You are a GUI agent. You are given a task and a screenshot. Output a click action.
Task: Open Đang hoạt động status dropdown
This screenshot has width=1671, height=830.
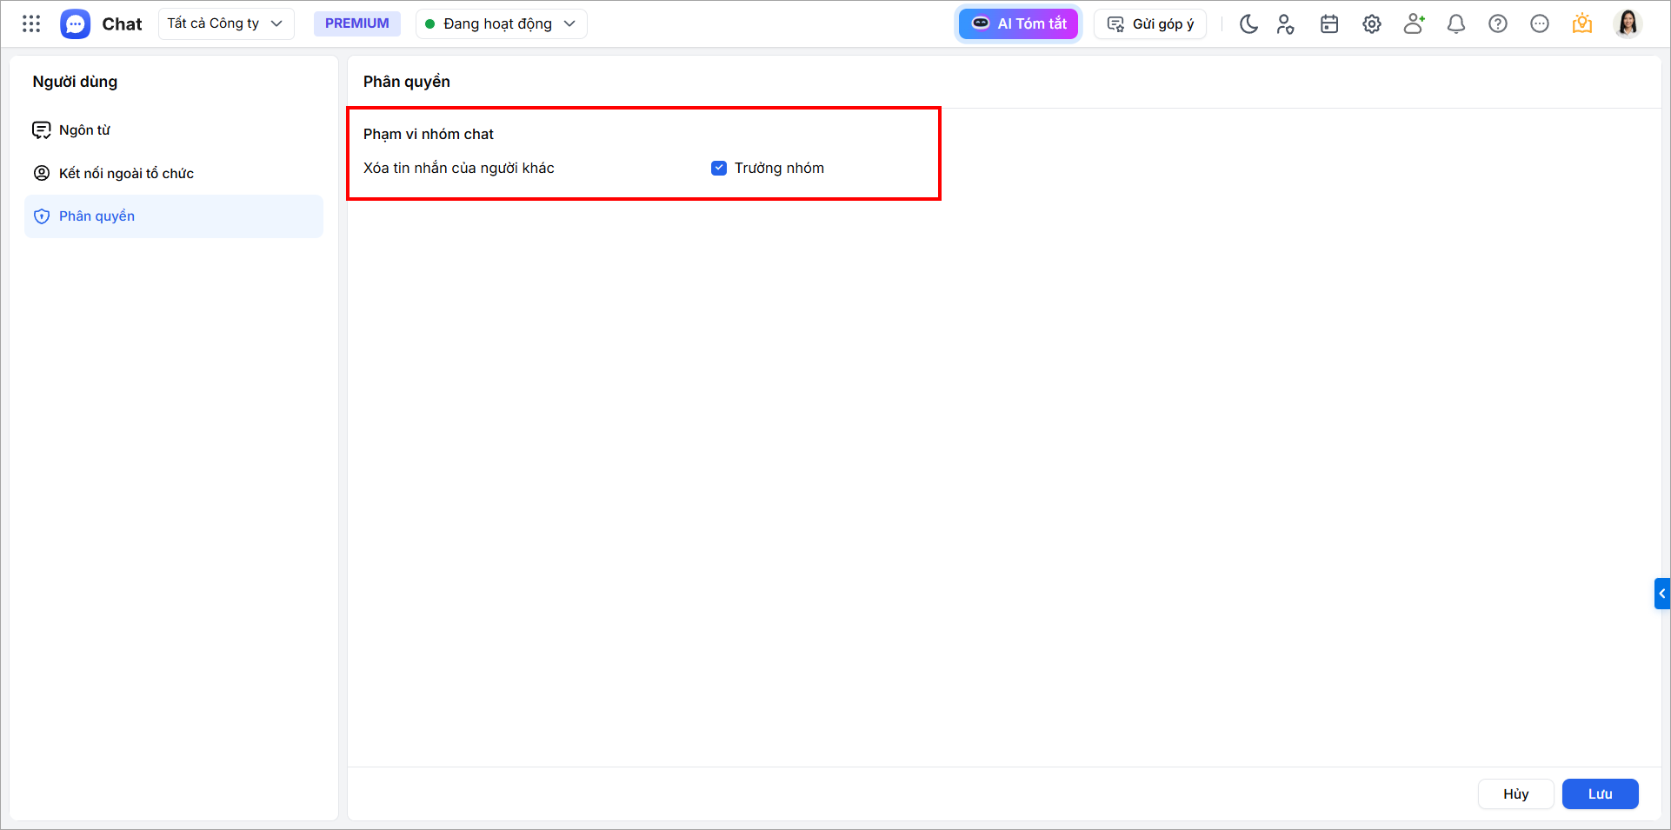[502, 23]
